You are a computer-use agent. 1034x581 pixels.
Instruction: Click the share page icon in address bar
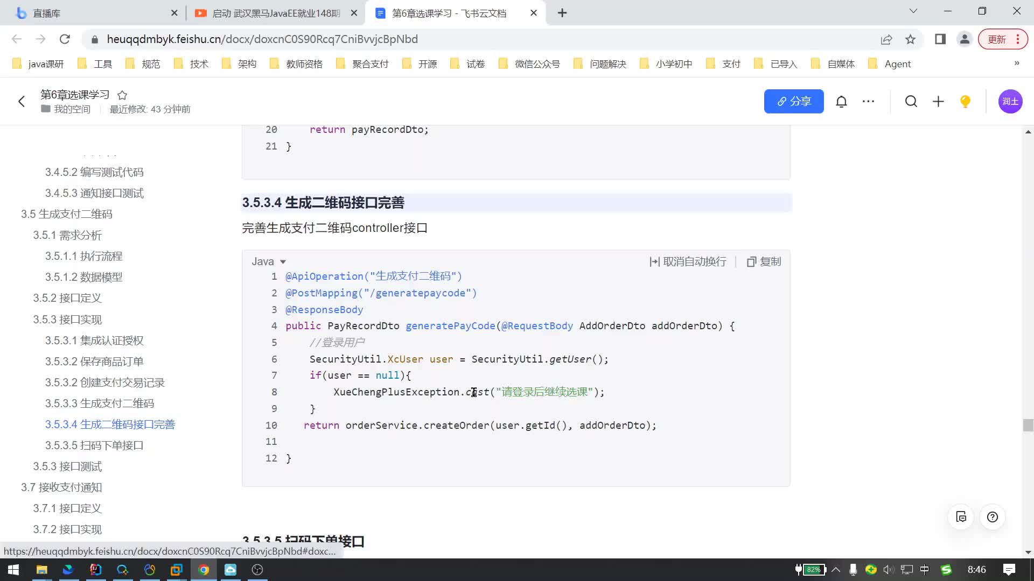point(886,39)
